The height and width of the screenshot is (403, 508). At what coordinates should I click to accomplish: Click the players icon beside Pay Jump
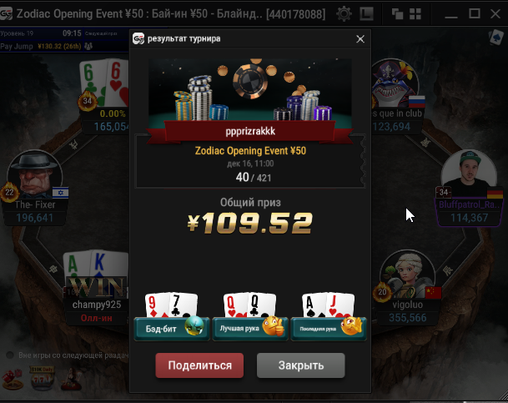(88, 47)
